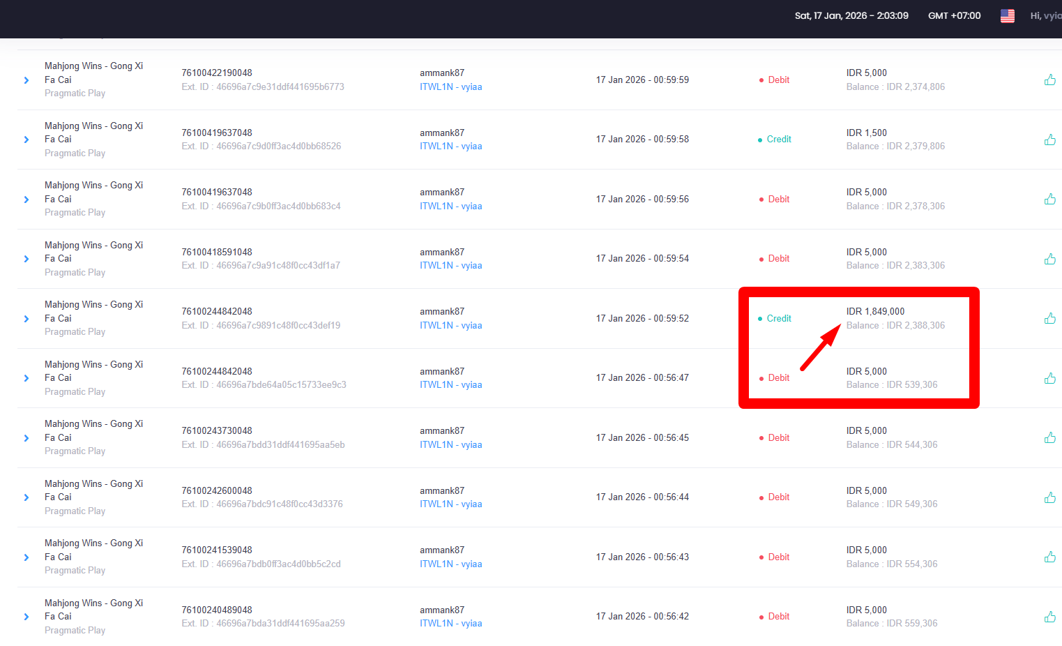
Task: Select transaction ID 76100240489048
Action: pyautogui.click(x=217, y=610)
